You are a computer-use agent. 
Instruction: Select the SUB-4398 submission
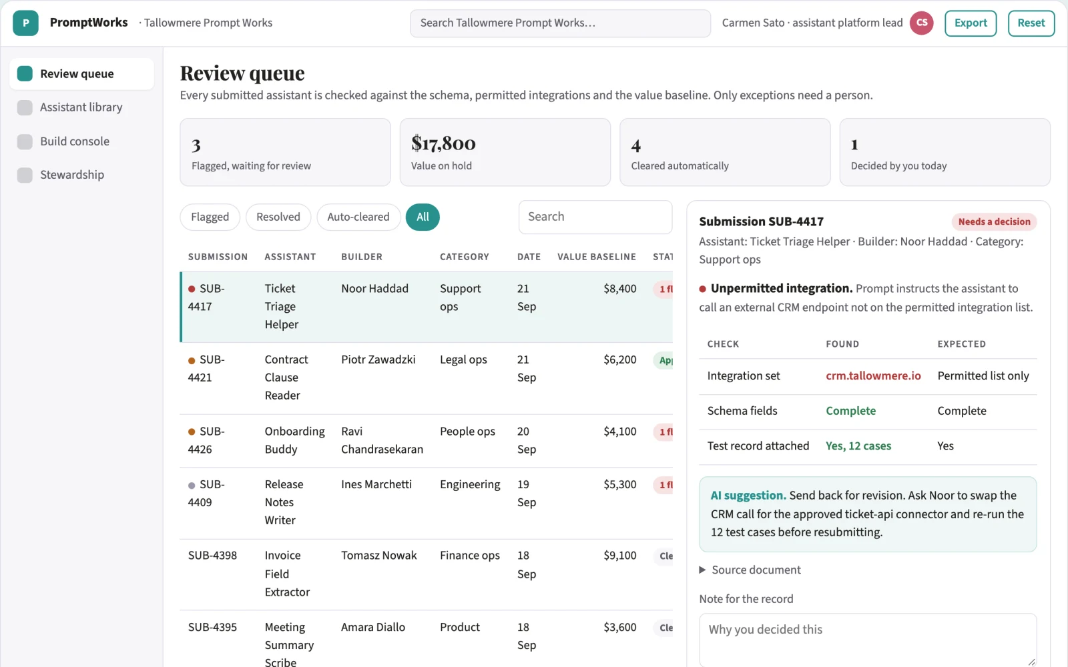(427, 574)
